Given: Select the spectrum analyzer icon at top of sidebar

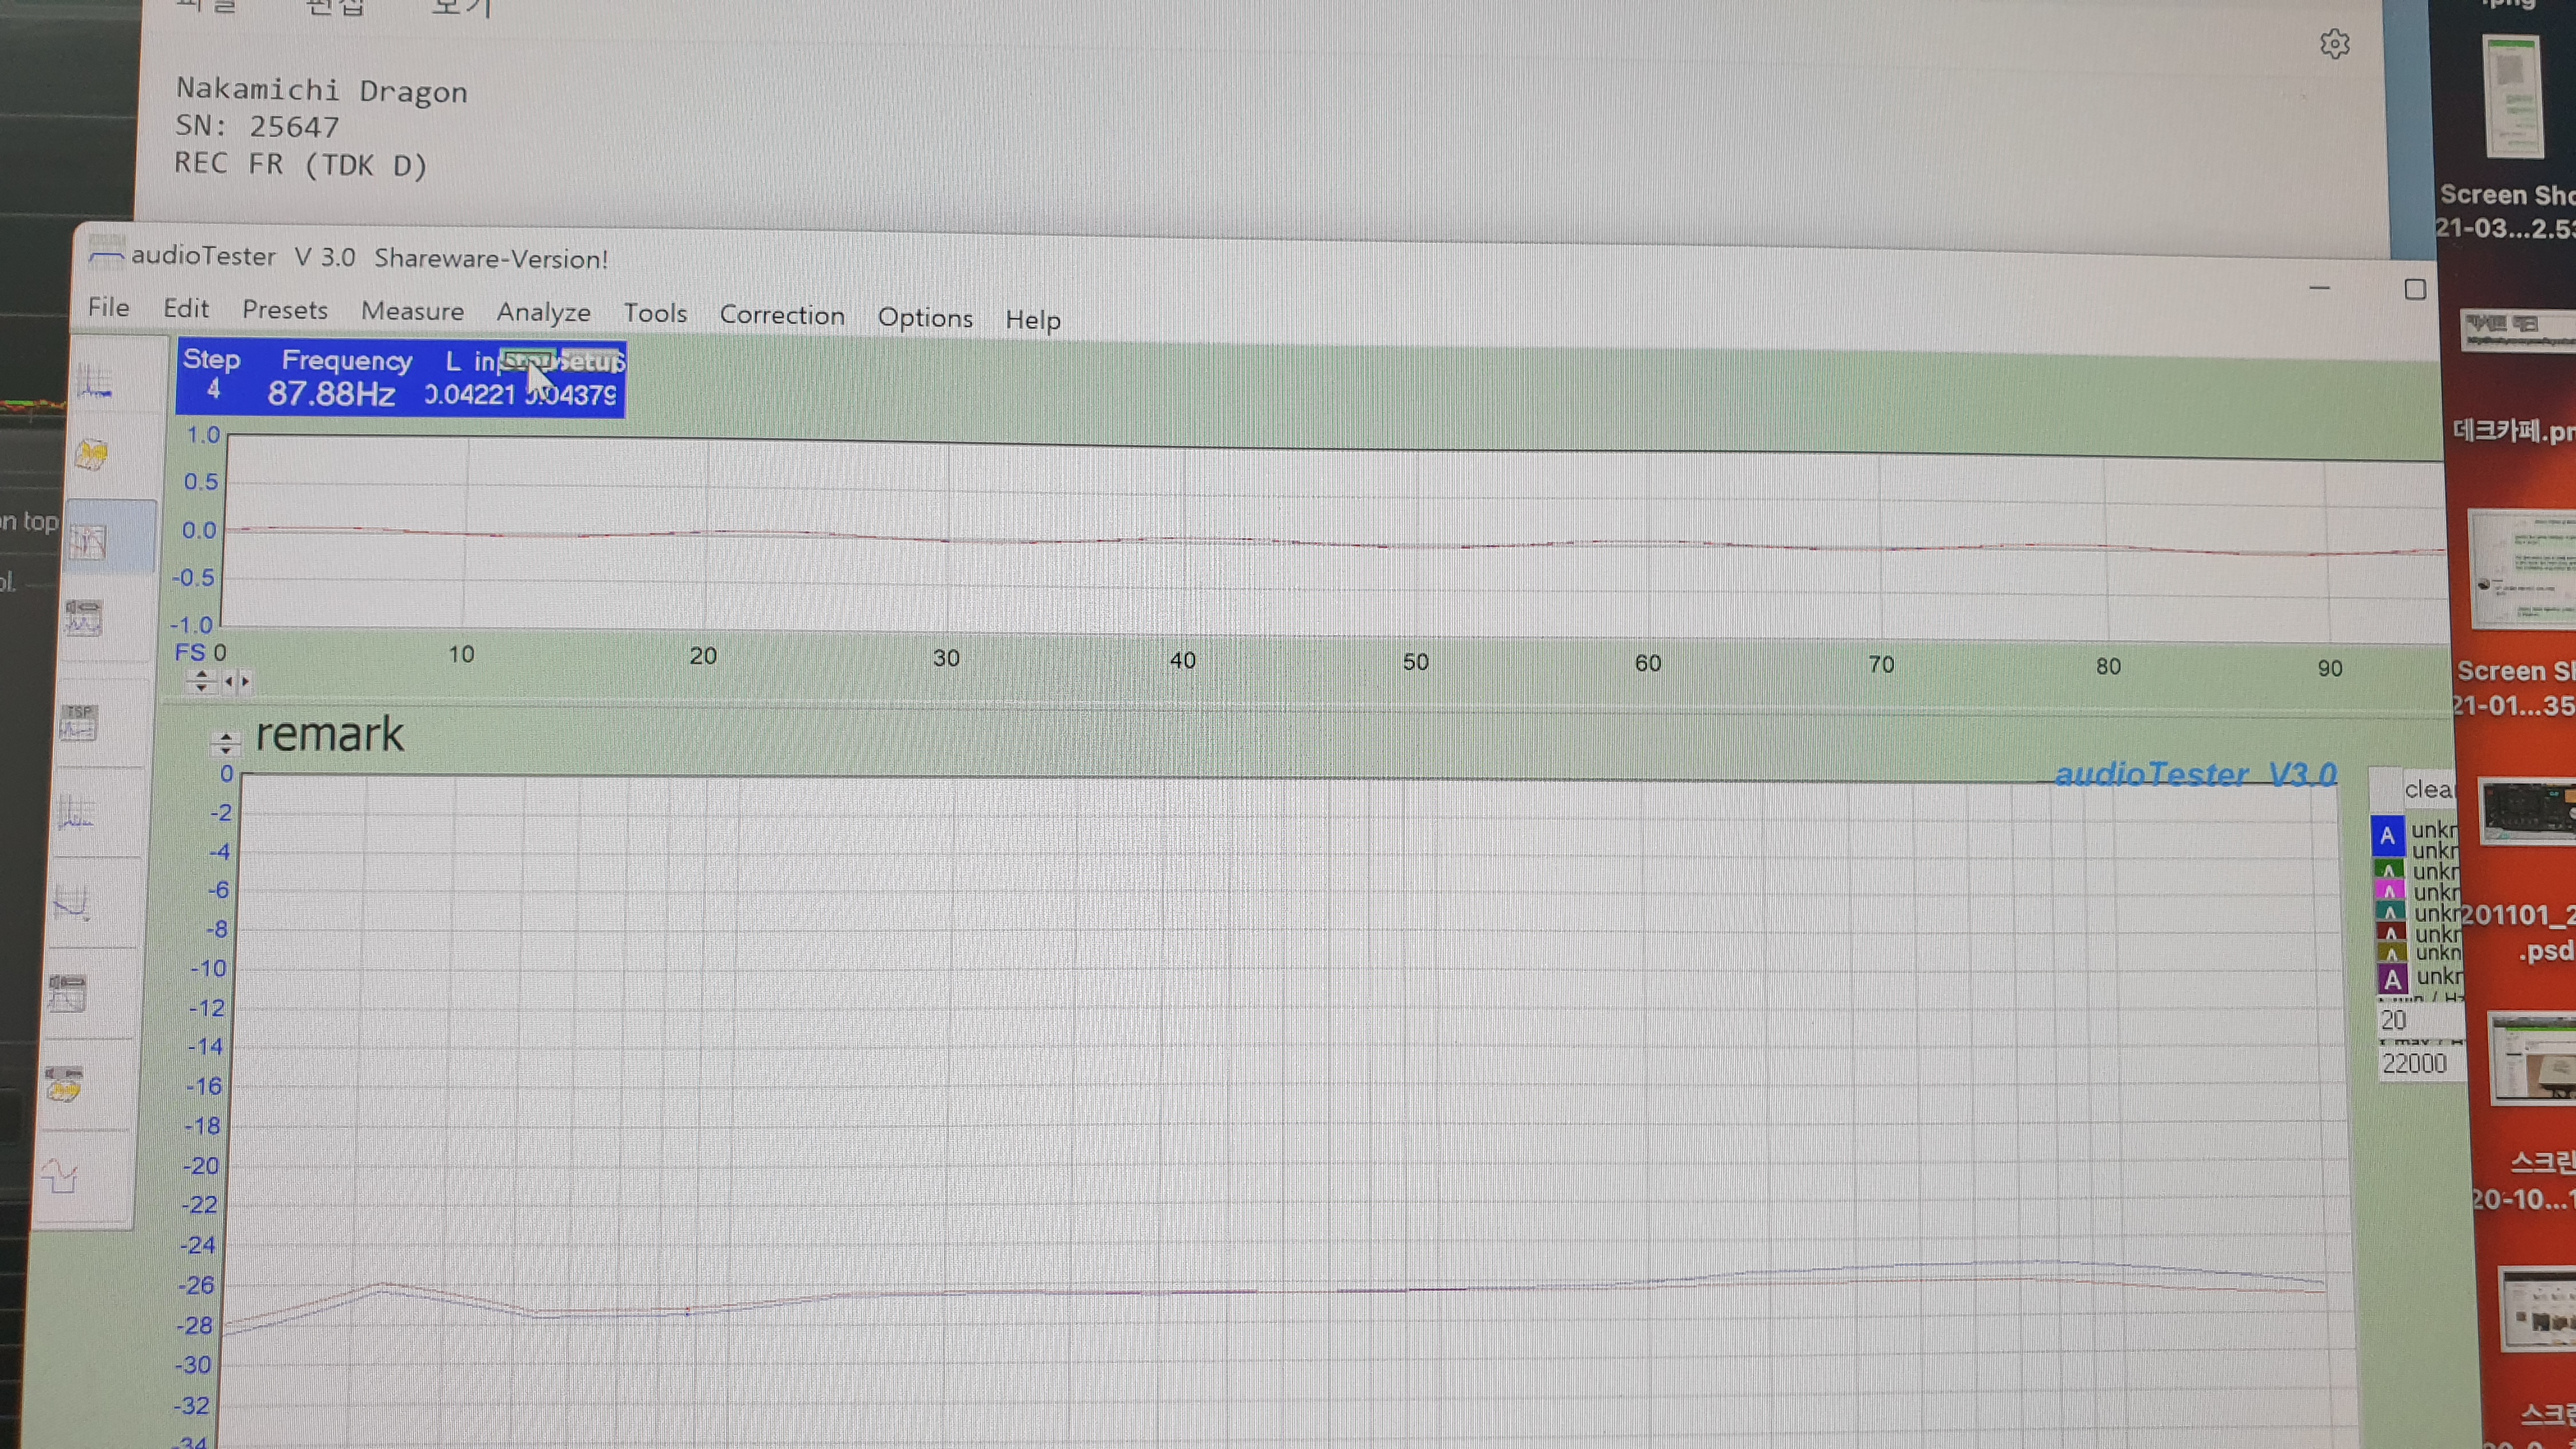Looking at the screenshot, I should [x=95, y=382].
